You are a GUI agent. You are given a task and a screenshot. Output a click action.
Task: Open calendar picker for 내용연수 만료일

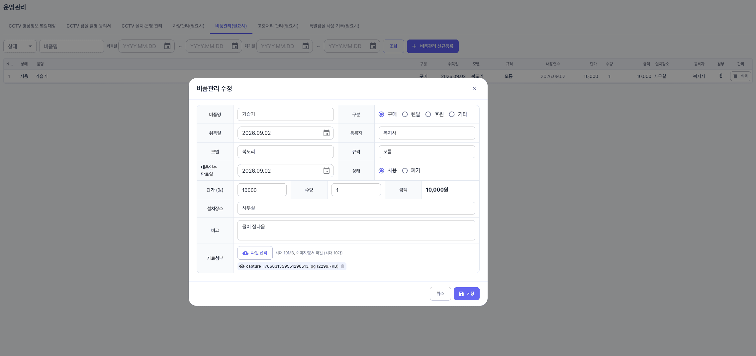click(327, 171)
